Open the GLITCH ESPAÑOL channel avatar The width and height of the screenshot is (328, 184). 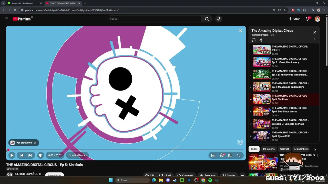tap(10, 175)
